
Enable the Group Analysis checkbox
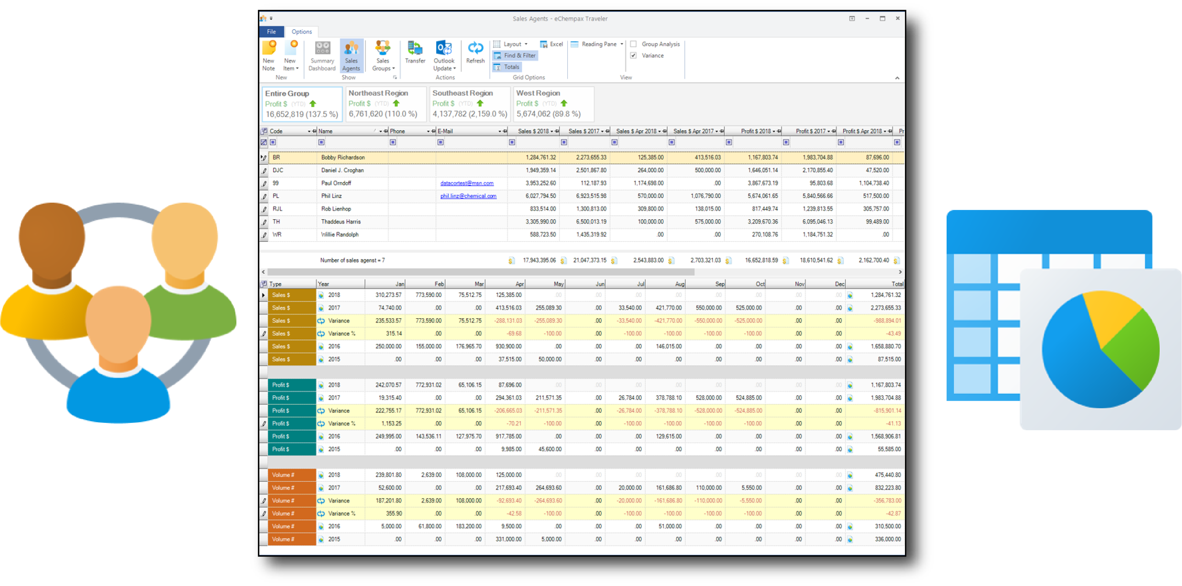[x=633, y=44]
